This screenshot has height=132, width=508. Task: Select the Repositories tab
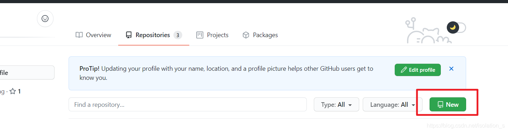154,35
